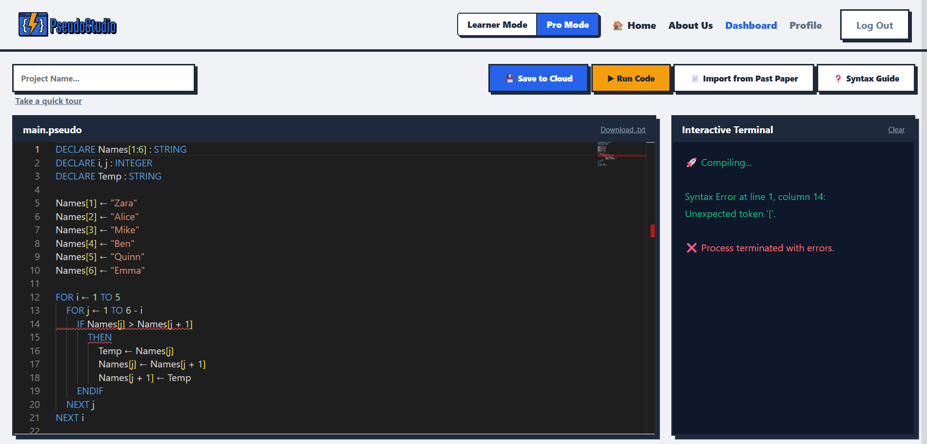Download the code as .txt

pos(623,130)
